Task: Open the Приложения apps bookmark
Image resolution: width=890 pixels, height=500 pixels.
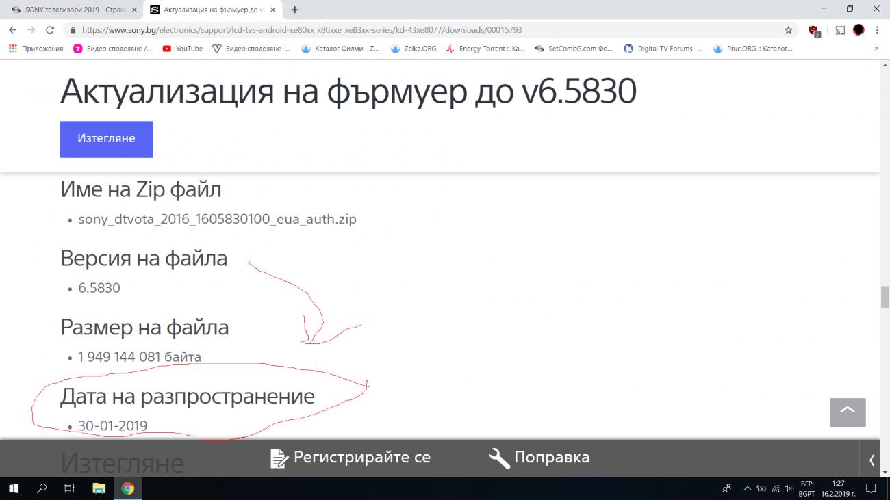Action: coord(36,49)
